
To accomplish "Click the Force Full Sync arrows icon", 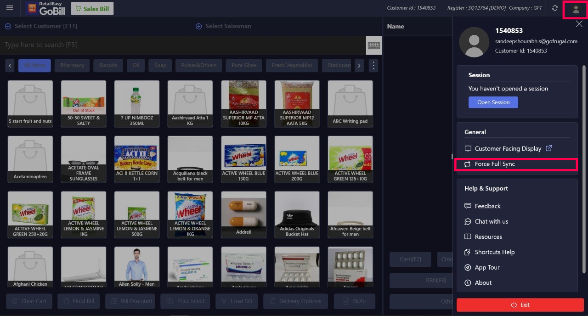I will [x=468, y=164].
